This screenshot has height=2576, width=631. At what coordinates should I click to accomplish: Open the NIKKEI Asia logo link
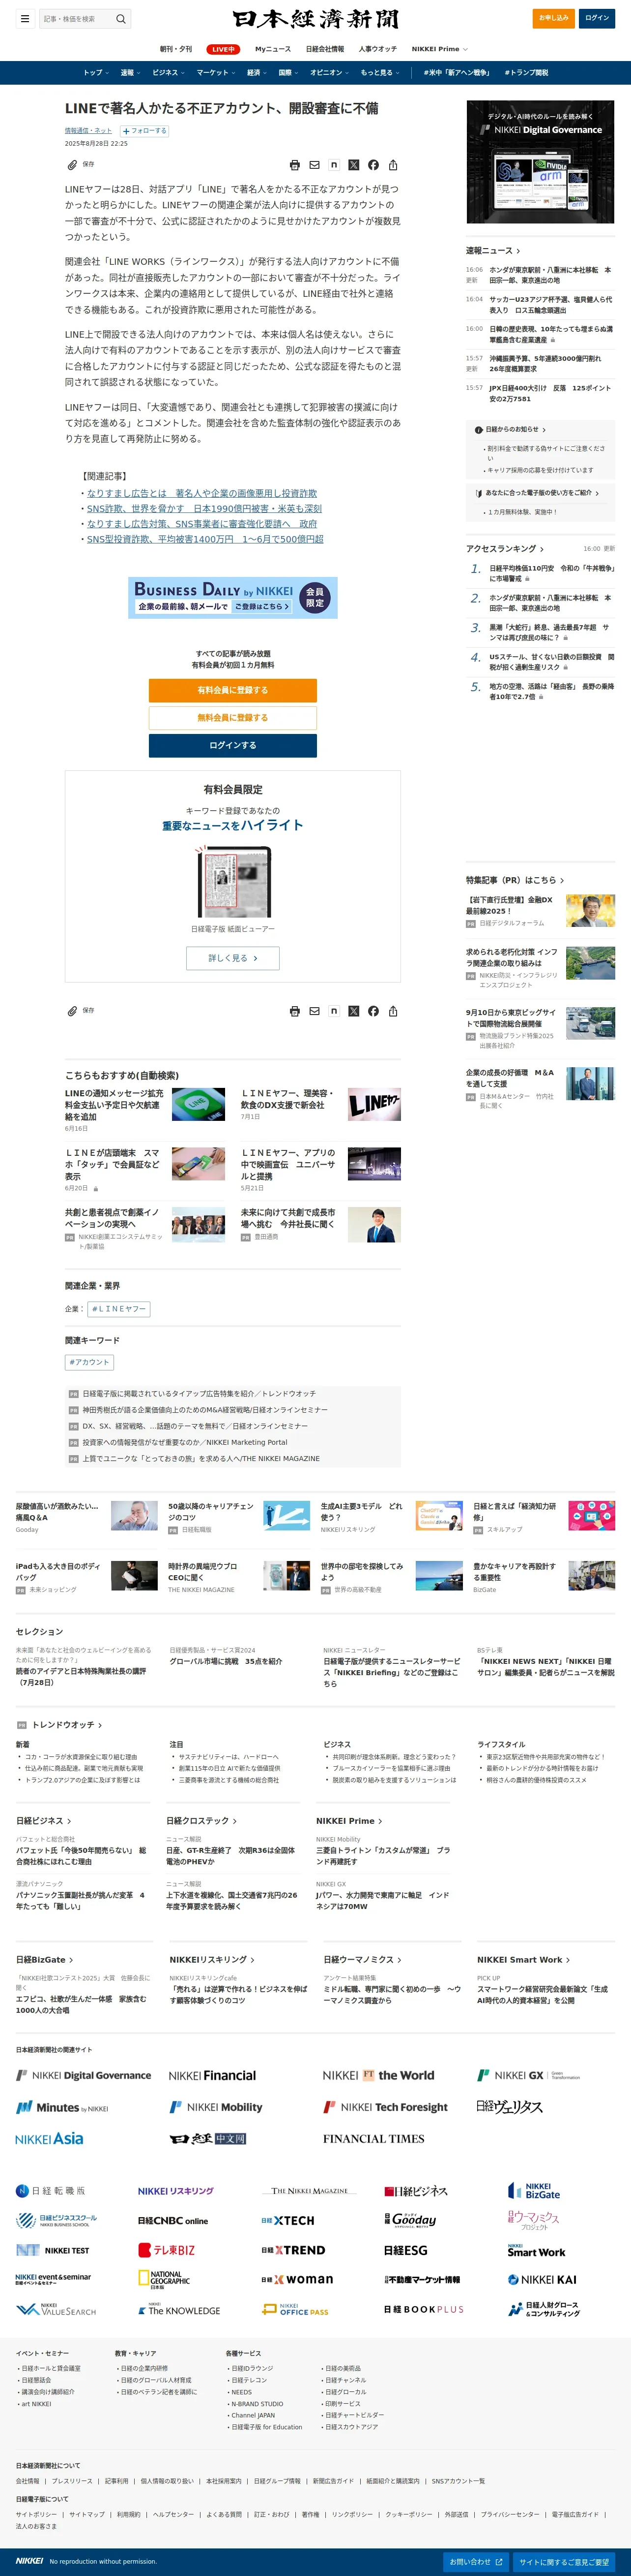(49, 2139)
